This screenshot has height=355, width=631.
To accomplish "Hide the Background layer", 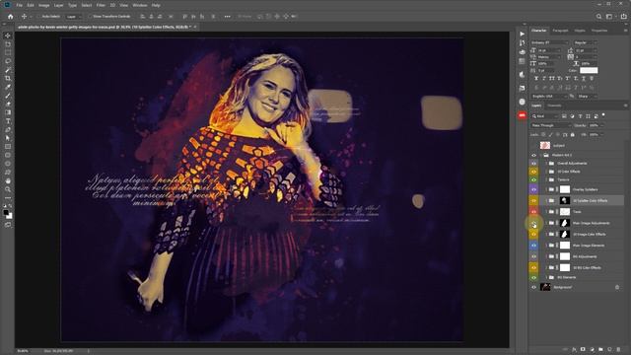I will coord(533,287).
